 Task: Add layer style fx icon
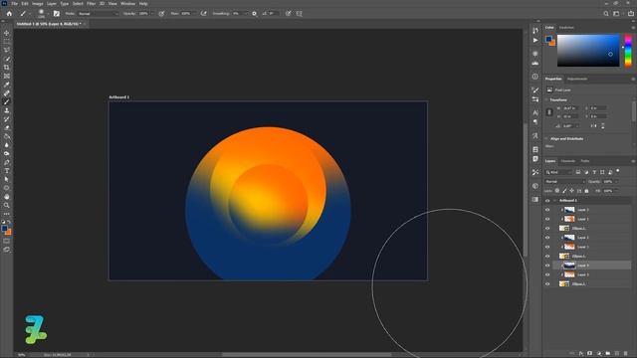point(581,354)
